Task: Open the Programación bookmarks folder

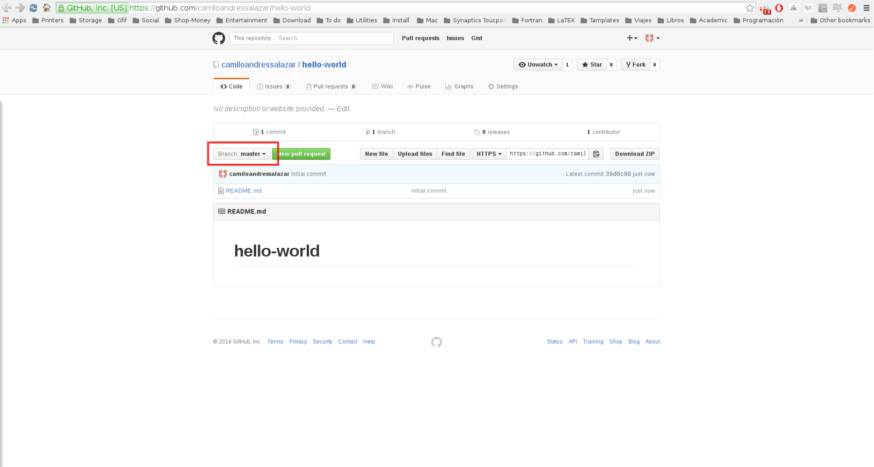Action: click(758, 20)
